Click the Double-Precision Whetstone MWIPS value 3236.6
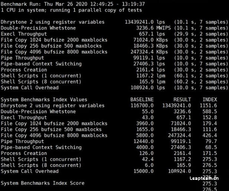The height and width of the screenshot is (191, 229). [x=145, y=28]
